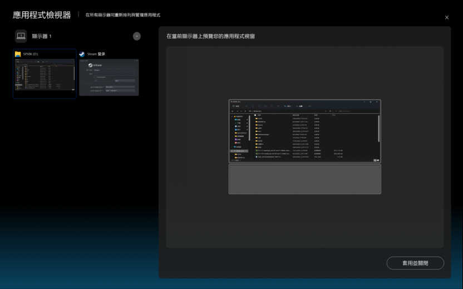Click the 在當前顯示器上預覽您的應用程式視窗 heading
Viewport: 463px width, 289px height.
[211, 36]
